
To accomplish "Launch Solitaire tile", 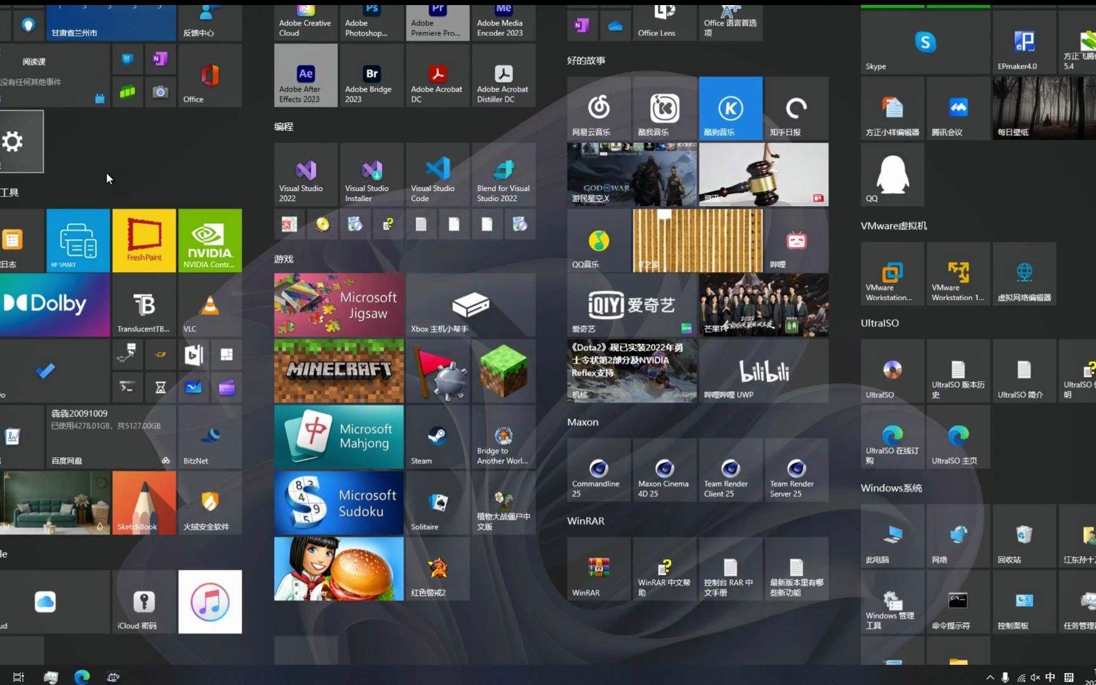I will pyautogui.click(x=438, y=503).
